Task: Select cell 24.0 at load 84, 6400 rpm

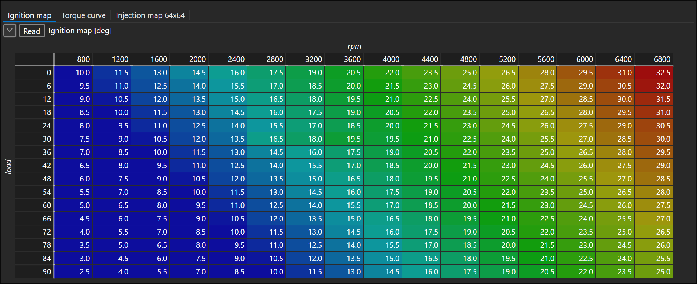Action: click(x=615, y=259)
